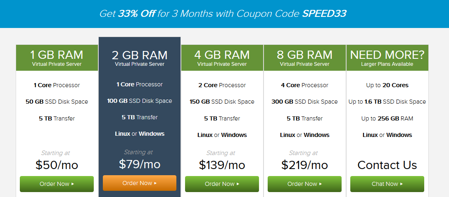
Task: Click the Need More? heading
Action: pos(387,55)
